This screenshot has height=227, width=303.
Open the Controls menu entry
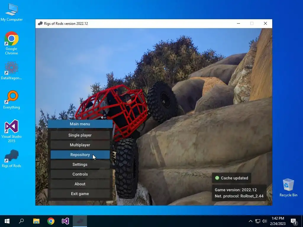[x=80, y=174]
